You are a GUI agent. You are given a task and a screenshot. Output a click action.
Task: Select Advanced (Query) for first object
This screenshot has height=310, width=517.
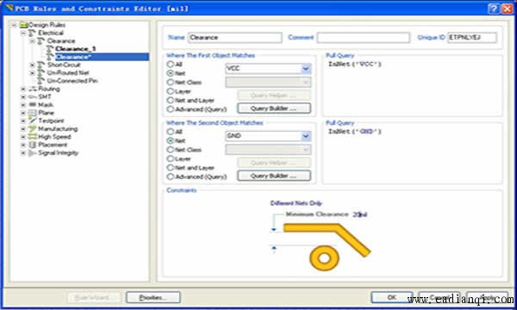170,109
